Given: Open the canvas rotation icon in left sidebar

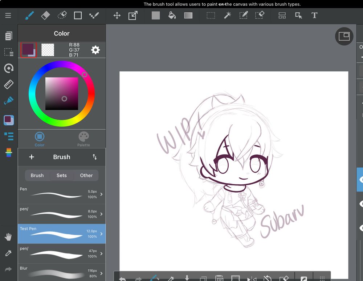Looking at the screenshot, I should pos(9,68).
